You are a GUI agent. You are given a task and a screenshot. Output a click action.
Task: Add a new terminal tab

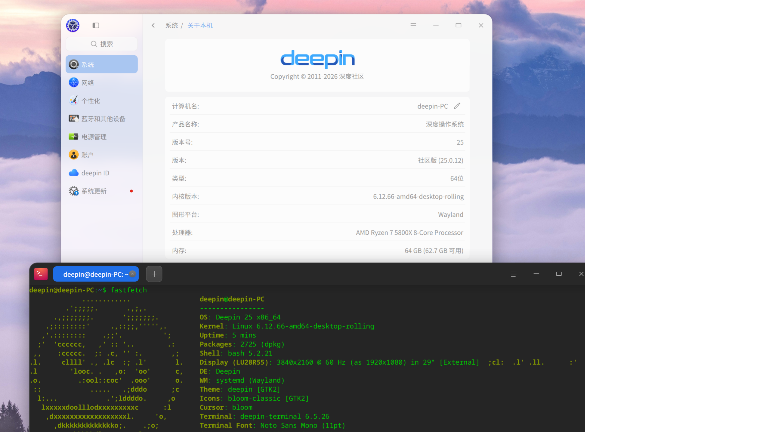154,274
